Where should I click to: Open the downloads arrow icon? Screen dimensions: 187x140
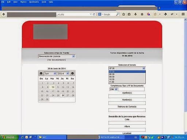(136, 14)
